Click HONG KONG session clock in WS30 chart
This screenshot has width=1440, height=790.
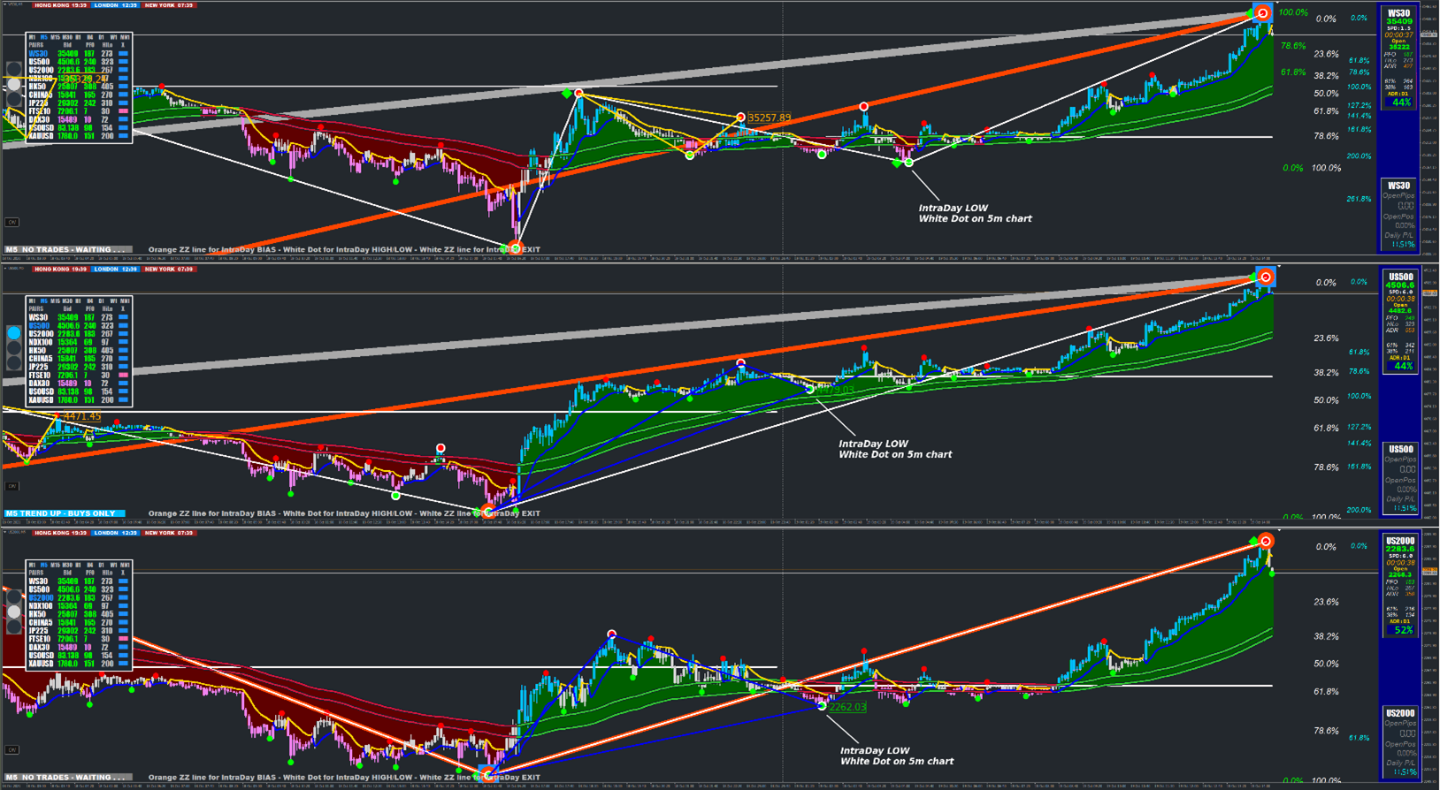coord(59,5)
